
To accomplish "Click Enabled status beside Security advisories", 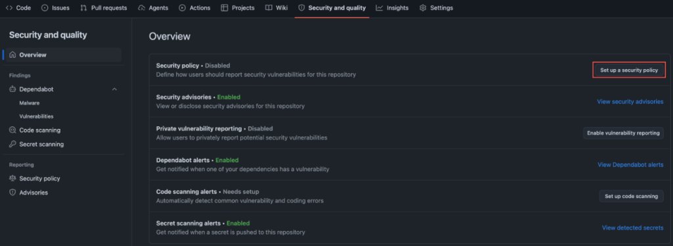I will click(x=229, y=97).
